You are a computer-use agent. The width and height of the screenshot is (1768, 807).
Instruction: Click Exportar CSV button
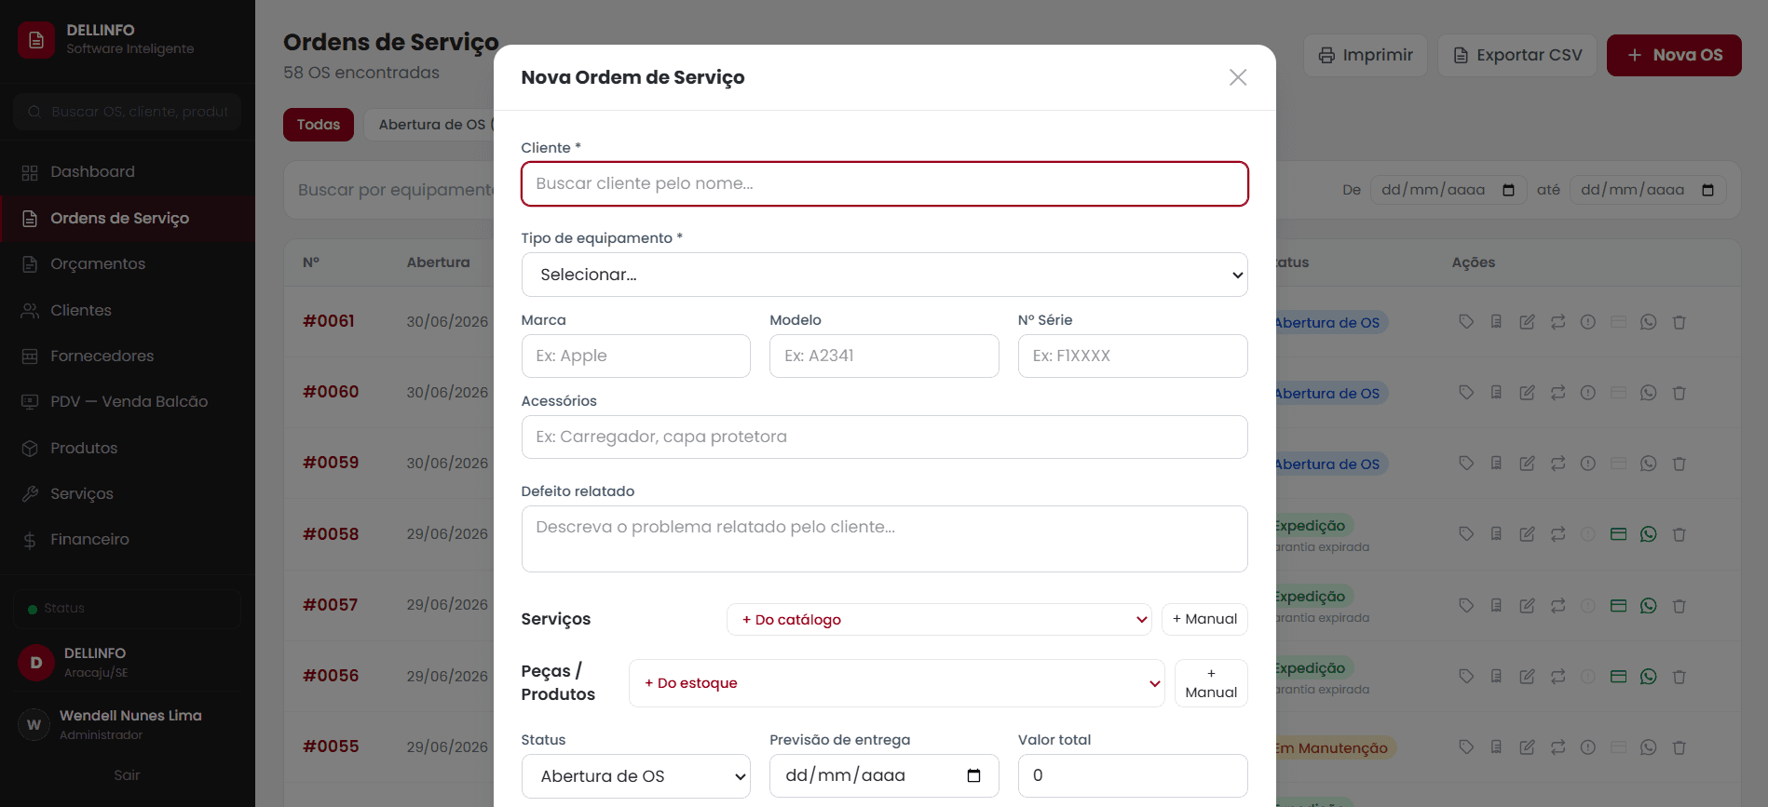tap(1517, 55)
